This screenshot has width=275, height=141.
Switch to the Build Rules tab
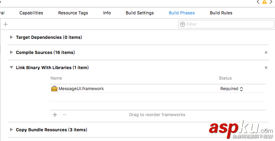click(221, 13)
